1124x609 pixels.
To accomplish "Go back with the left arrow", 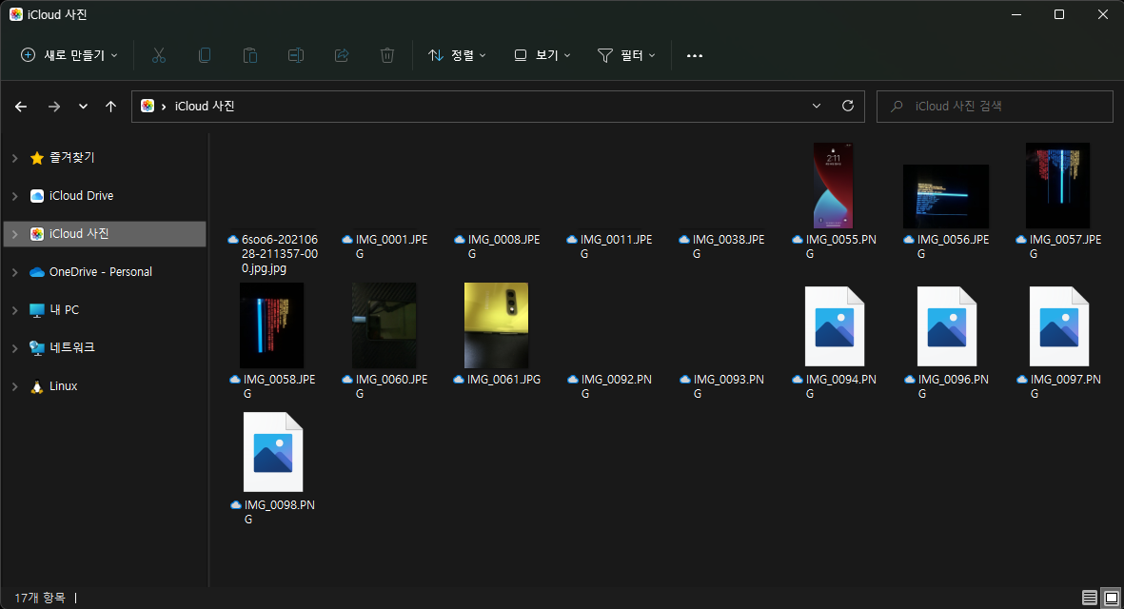I will click(x=21, y=106).
